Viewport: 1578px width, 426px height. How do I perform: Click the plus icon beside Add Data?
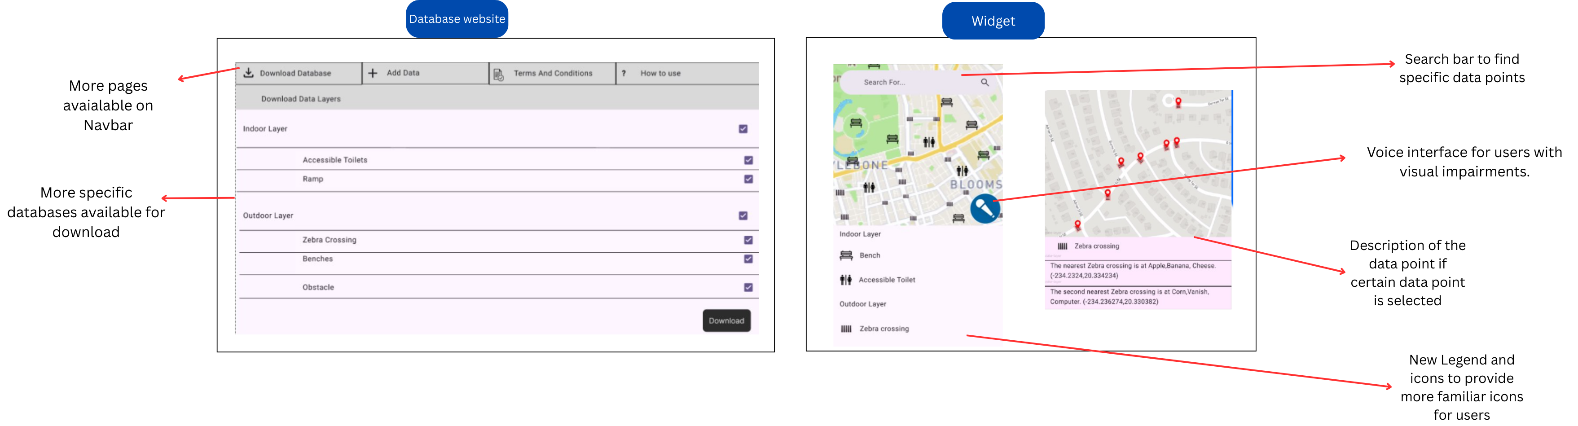click(x=373, y=73)
